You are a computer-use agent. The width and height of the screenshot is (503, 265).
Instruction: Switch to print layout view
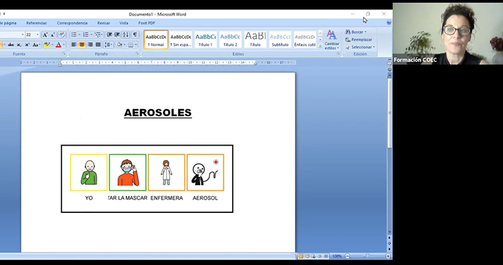(x=301, y=256)
